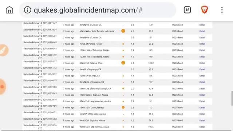Click the timestamp 'Saturday February 2 2019, 02:55:17 UTC'
The image size is (233, 131).
coord(40,63)
